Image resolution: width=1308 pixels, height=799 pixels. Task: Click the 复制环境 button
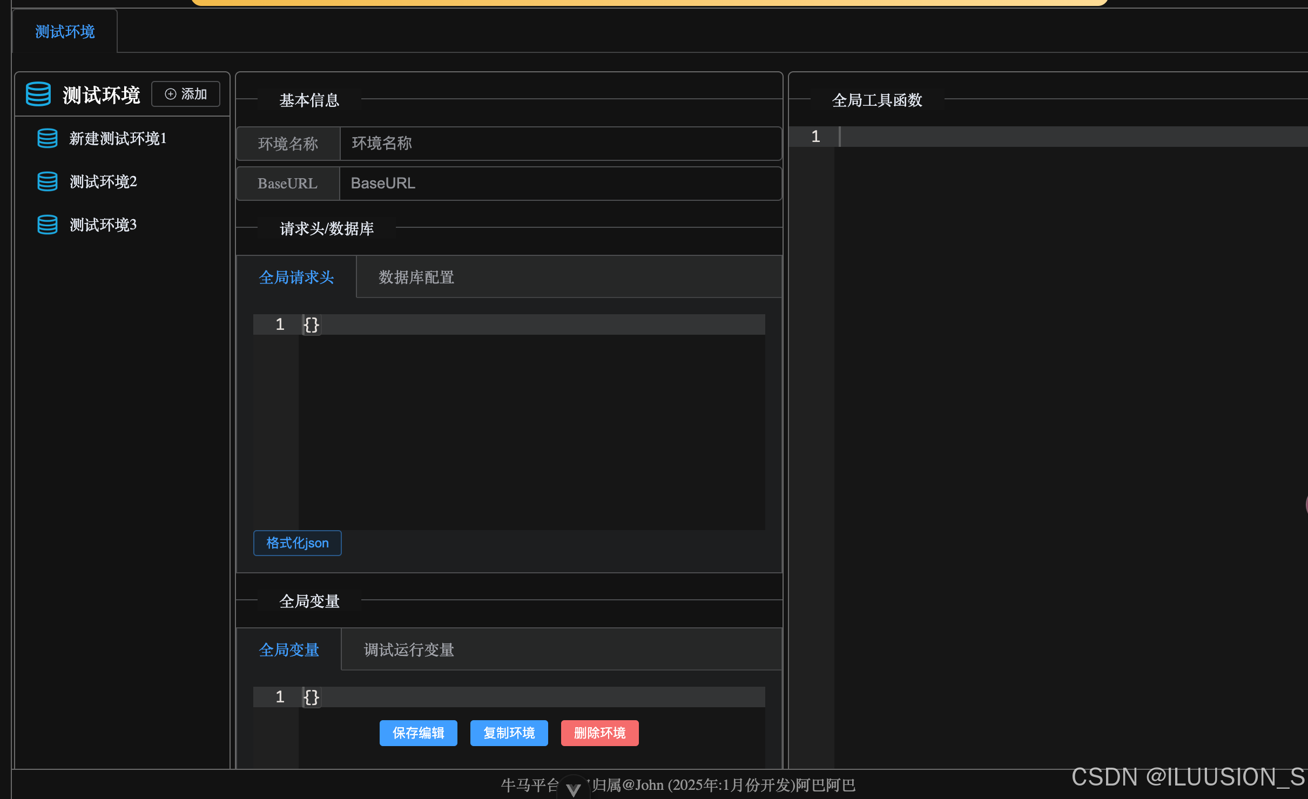tap(509, 733)
